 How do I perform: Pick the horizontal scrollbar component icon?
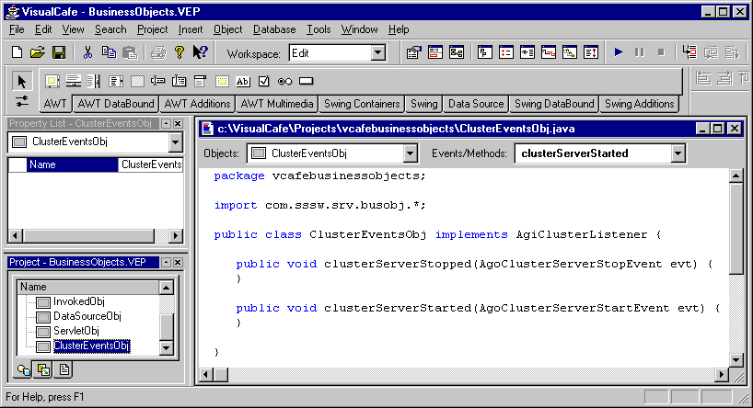coord(74,82)
